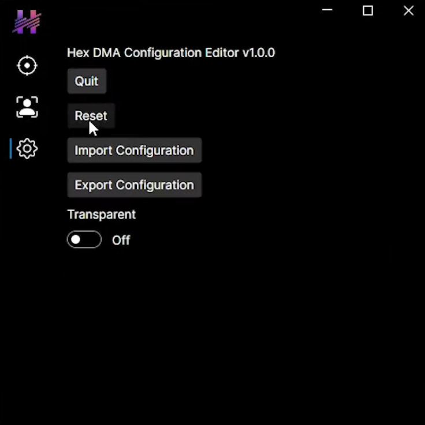Open the player silhouette sidebar page
Viewport: 425px width, 425px height.
27,107
